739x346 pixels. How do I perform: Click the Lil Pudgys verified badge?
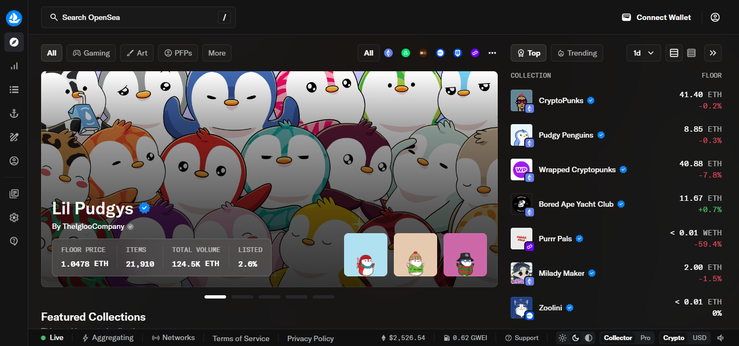pyautogui.click(x=144, y=208)
